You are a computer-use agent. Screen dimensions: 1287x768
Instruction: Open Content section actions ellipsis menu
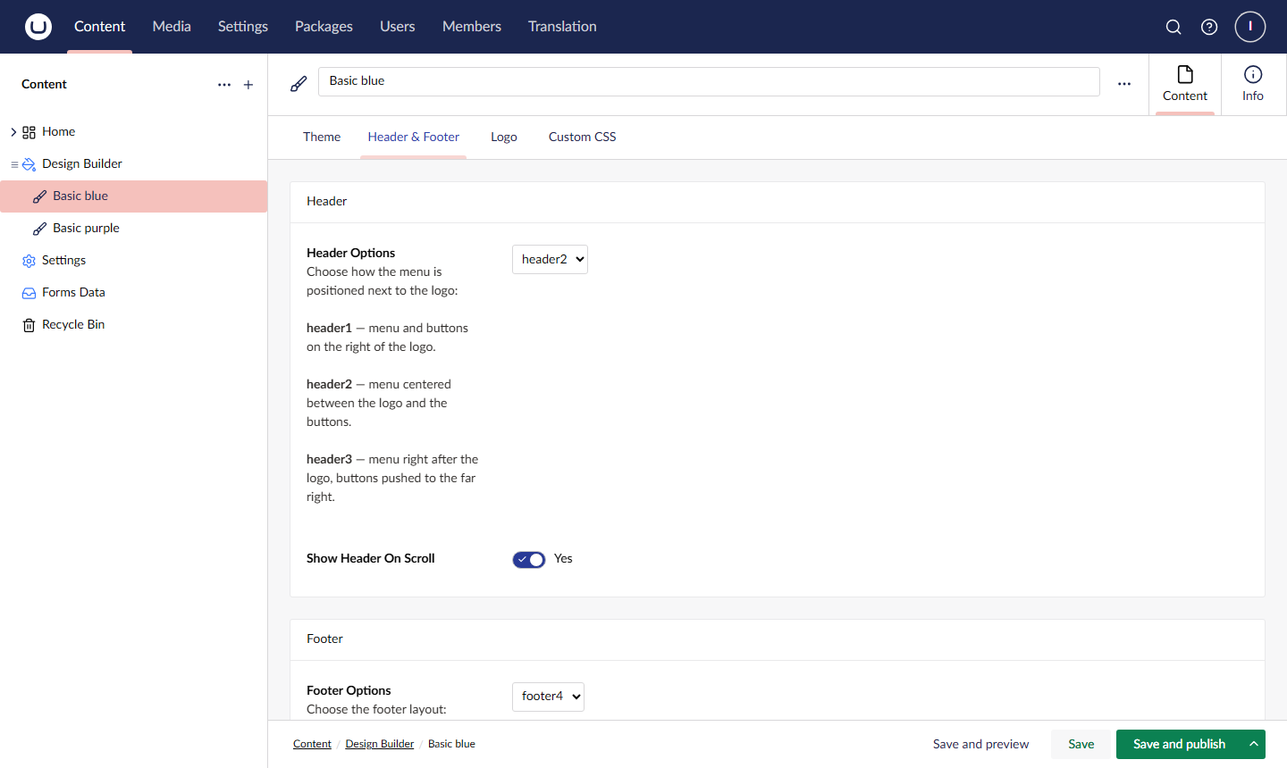(x=224, y=85)
